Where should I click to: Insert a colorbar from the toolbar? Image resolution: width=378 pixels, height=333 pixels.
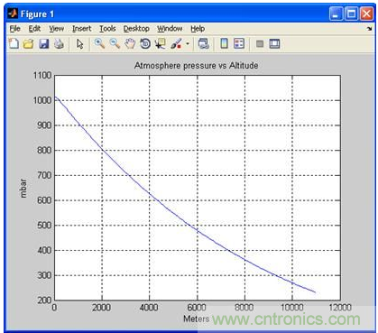224,43
